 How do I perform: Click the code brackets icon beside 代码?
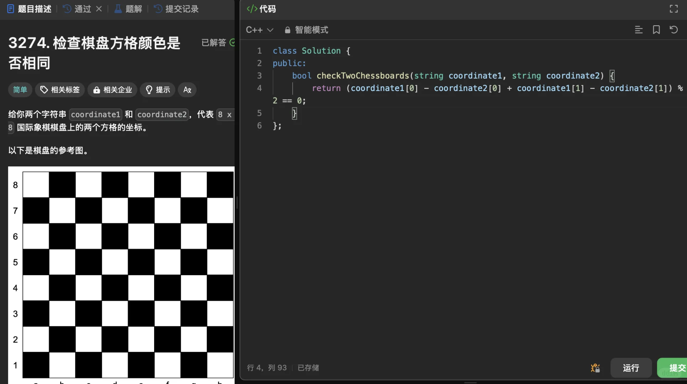252,9
